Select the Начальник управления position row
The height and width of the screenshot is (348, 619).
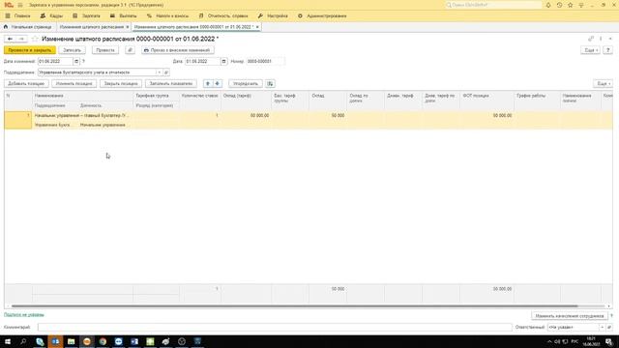click(x=309, y=120)
